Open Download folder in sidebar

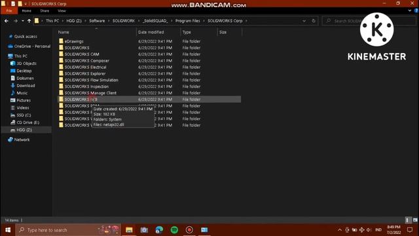[23, 86]
